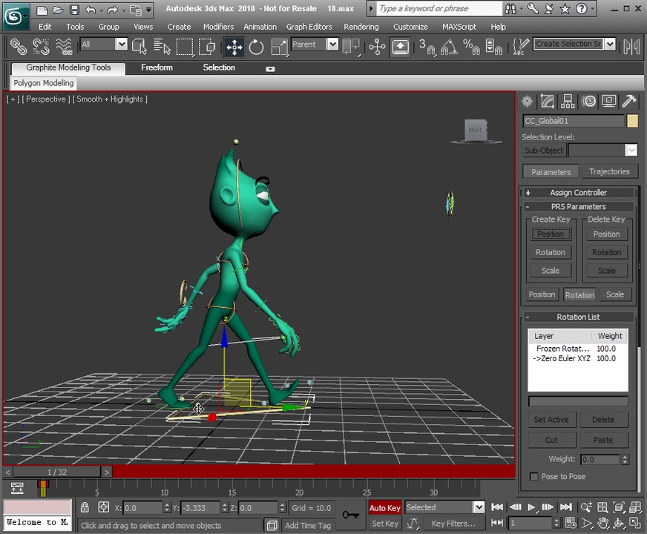
Task: Open the Graph Editors menu
Action: pos(309,27)
